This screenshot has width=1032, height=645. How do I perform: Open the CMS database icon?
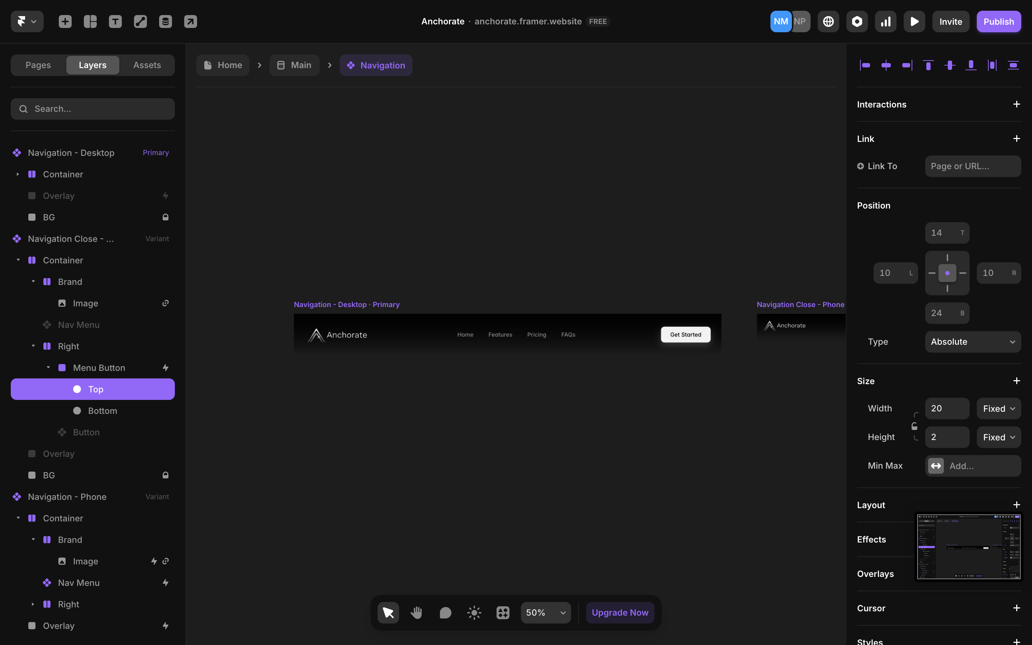click(x=166, y=21)
